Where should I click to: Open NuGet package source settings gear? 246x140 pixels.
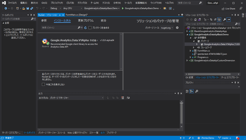pyautogui.click(x=177, y=28)
